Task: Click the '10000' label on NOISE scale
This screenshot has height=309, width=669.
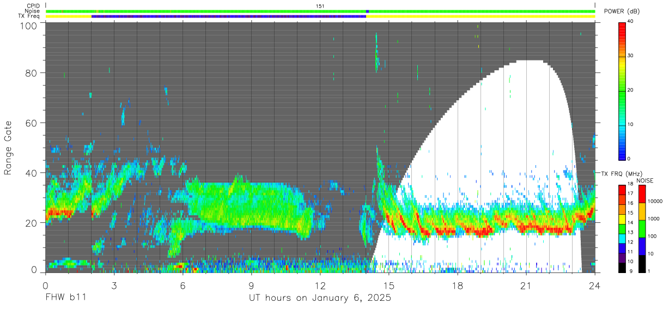Action: coord(655,202)
